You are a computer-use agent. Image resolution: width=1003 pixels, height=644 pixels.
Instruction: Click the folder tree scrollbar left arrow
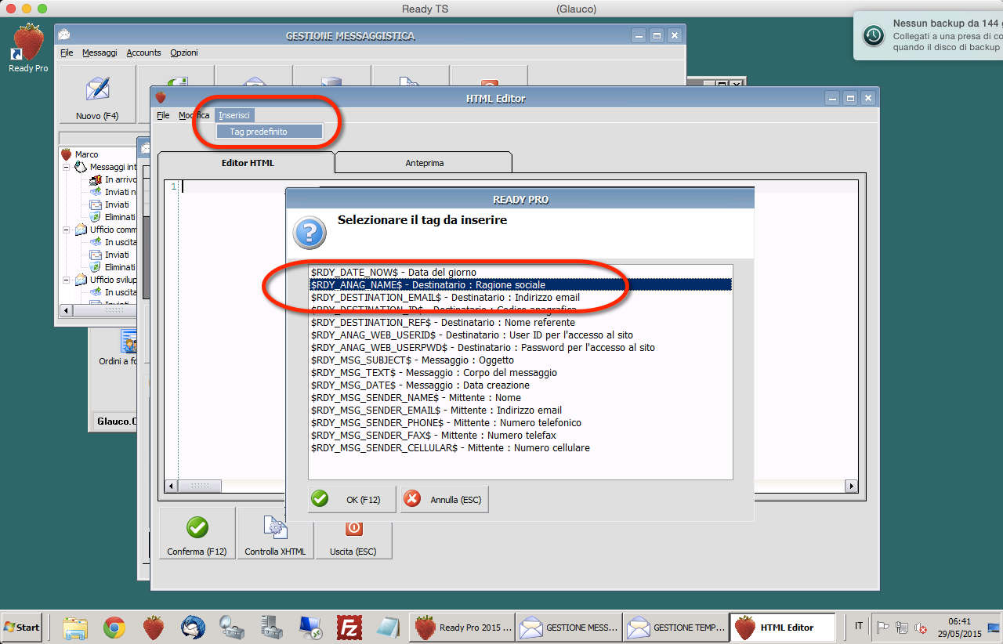click(x=66, y=310)
